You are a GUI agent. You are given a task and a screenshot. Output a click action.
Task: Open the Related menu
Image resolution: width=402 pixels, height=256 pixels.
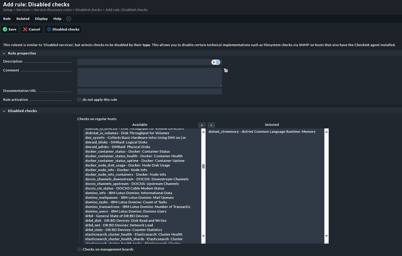pyautogui.click(x=23, y=19)
